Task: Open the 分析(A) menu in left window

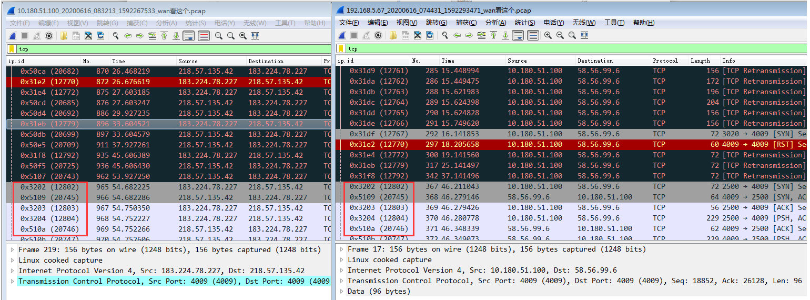Action: click(x=166, y=23)
